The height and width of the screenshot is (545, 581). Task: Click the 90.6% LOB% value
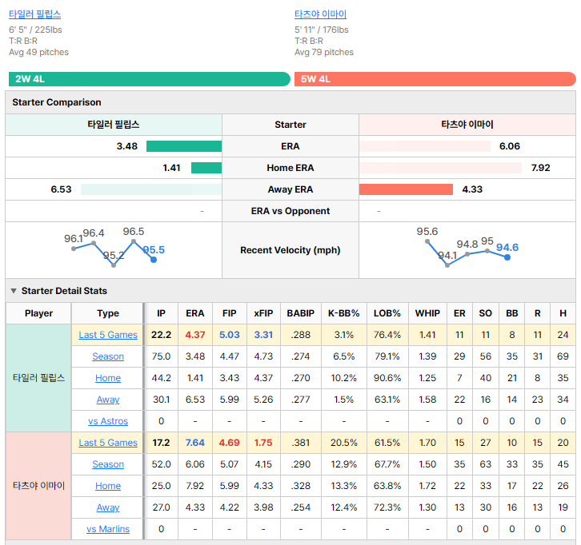[387, 378]
